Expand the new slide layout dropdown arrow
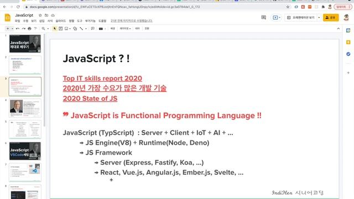354x199 pixels. [x=12, y=29]
